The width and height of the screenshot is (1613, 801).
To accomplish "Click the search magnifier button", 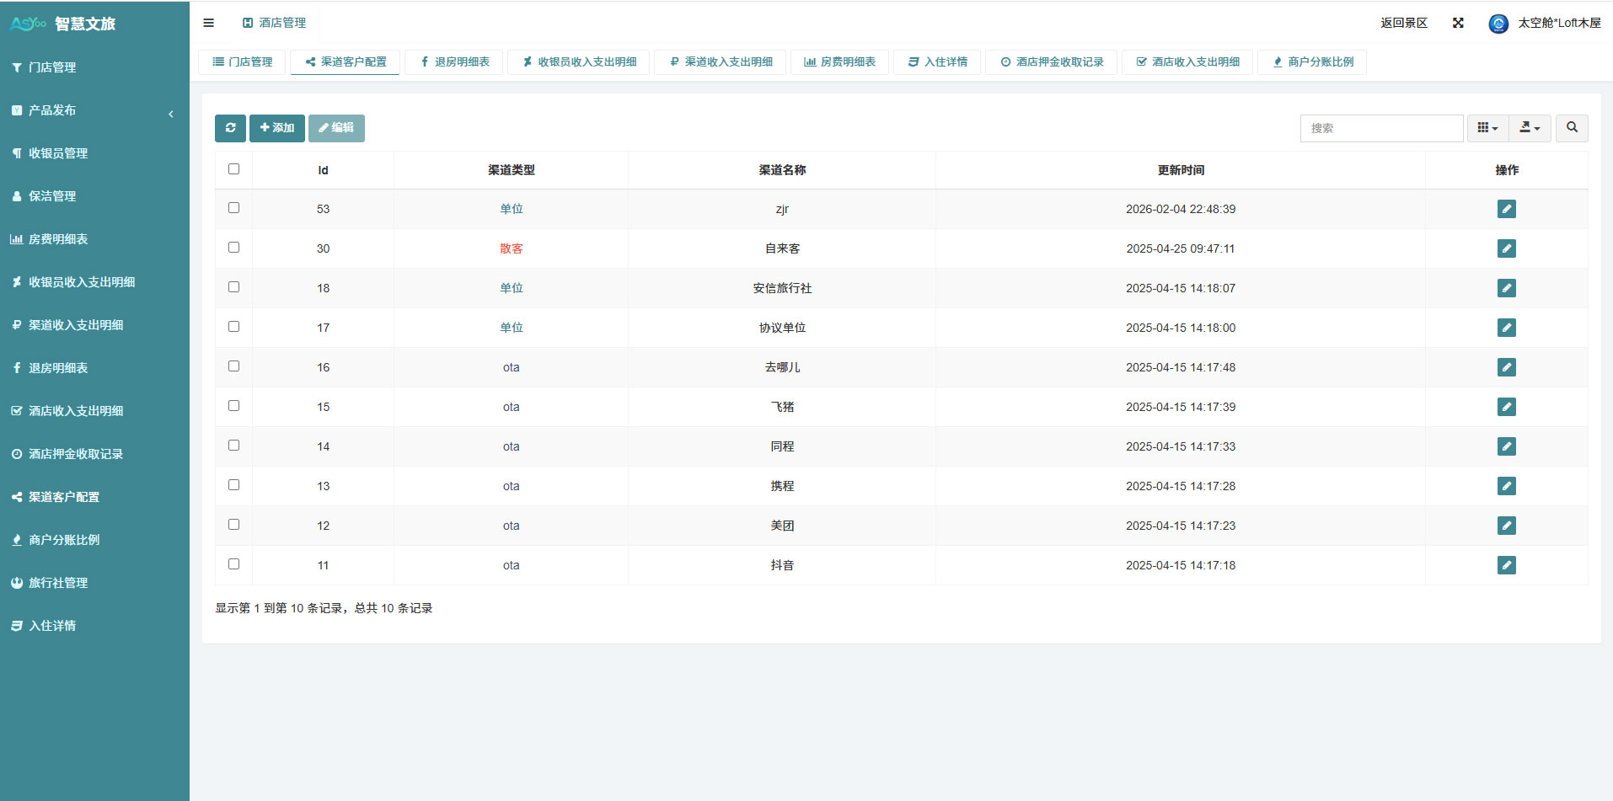I will 1572,128.
